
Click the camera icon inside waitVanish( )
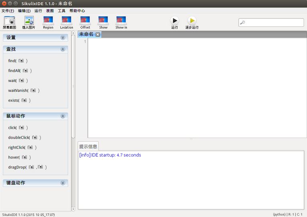(33, 90)
